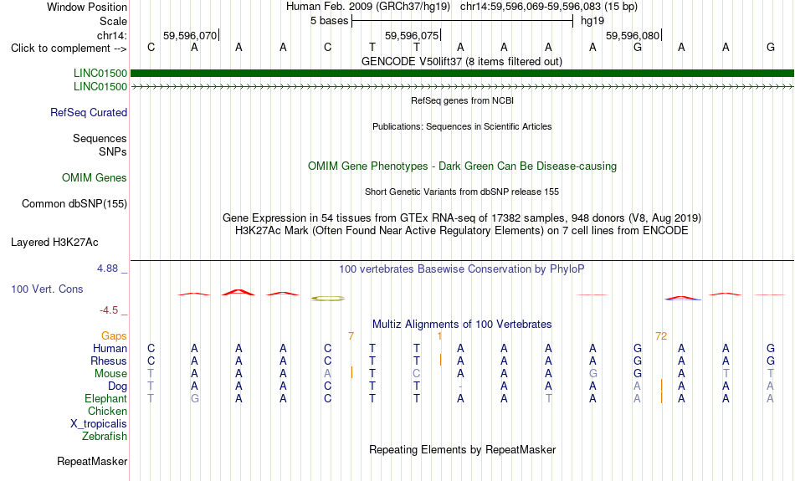Click the orange insertion mark in Mouse row
The height and width of the screenshot is (481, 795).
tap(351, 372)
